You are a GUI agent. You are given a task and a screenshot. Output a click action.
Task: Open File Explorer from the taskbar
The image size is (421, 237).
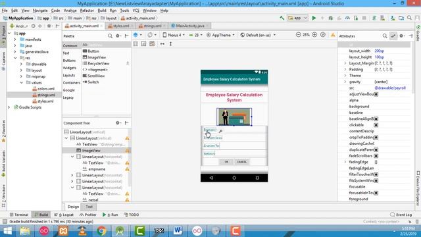pos(25,231)
